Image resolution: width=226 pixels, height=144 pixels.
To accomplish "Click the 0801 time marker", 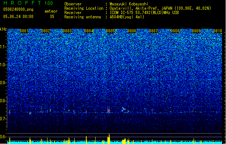I will coord(24,31).
